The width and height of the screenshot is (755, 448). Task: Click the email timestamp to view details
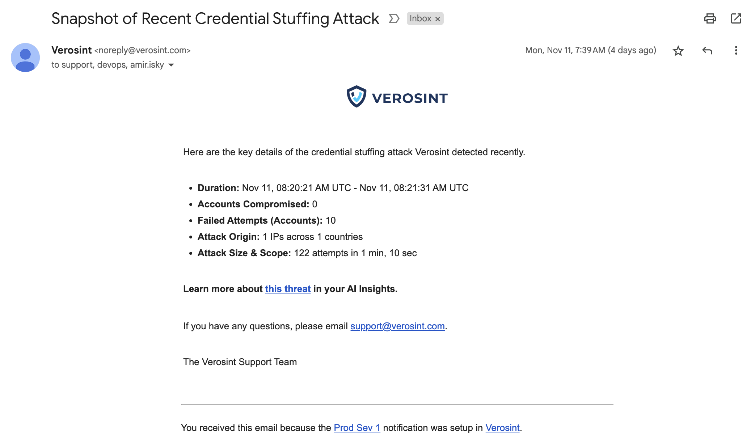591,50
